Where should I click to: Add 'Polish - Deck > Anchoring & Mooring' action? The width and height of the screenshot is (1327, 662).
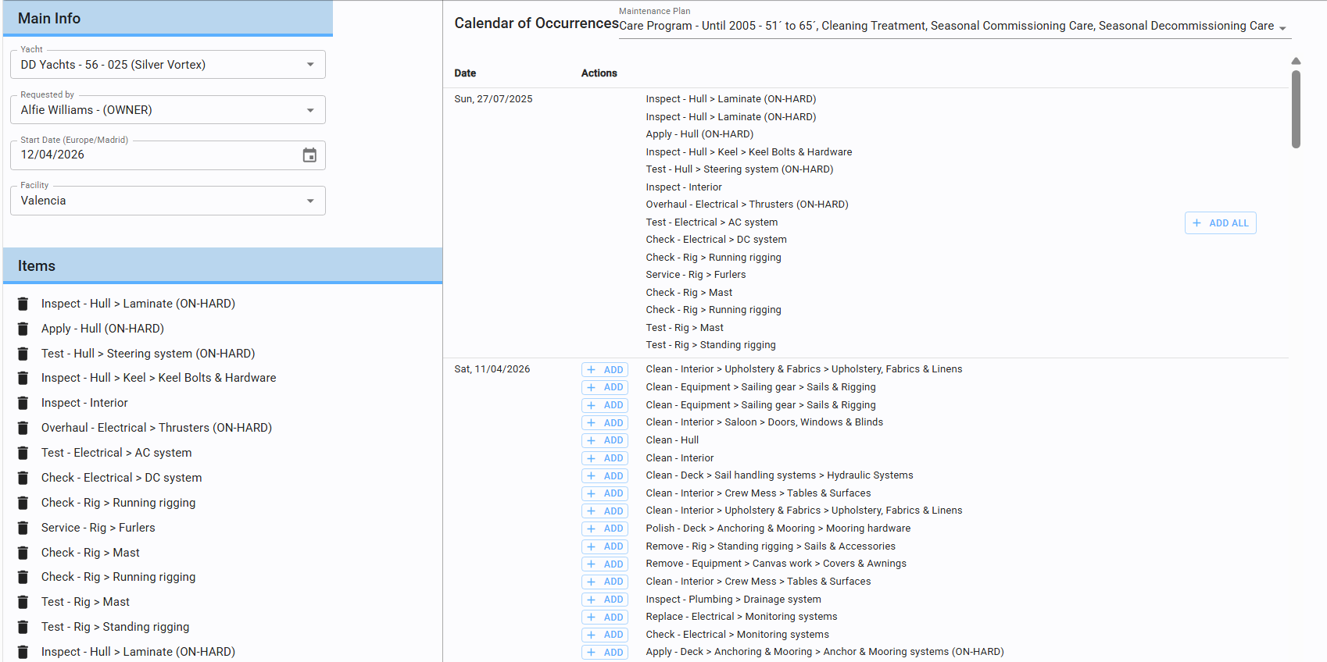point(605,529)
